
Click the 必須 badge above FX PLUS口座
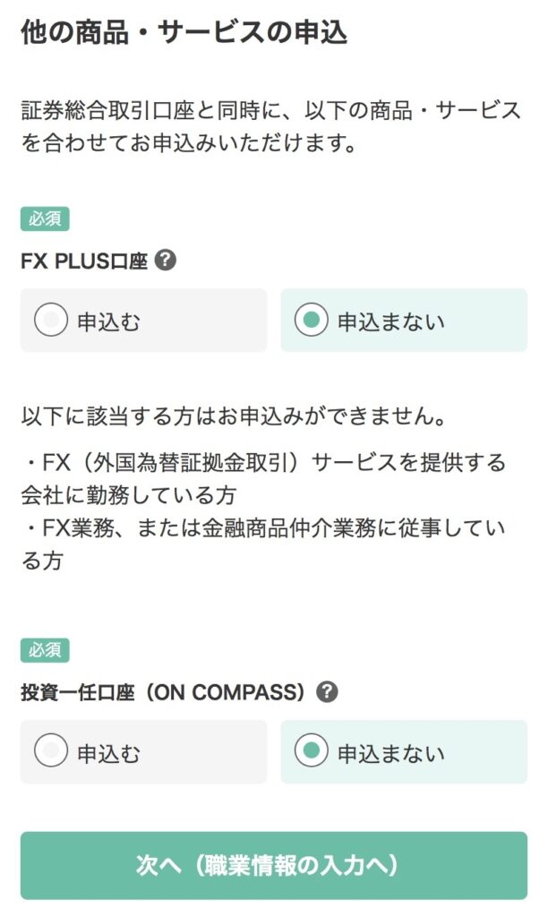pos(45,219)
